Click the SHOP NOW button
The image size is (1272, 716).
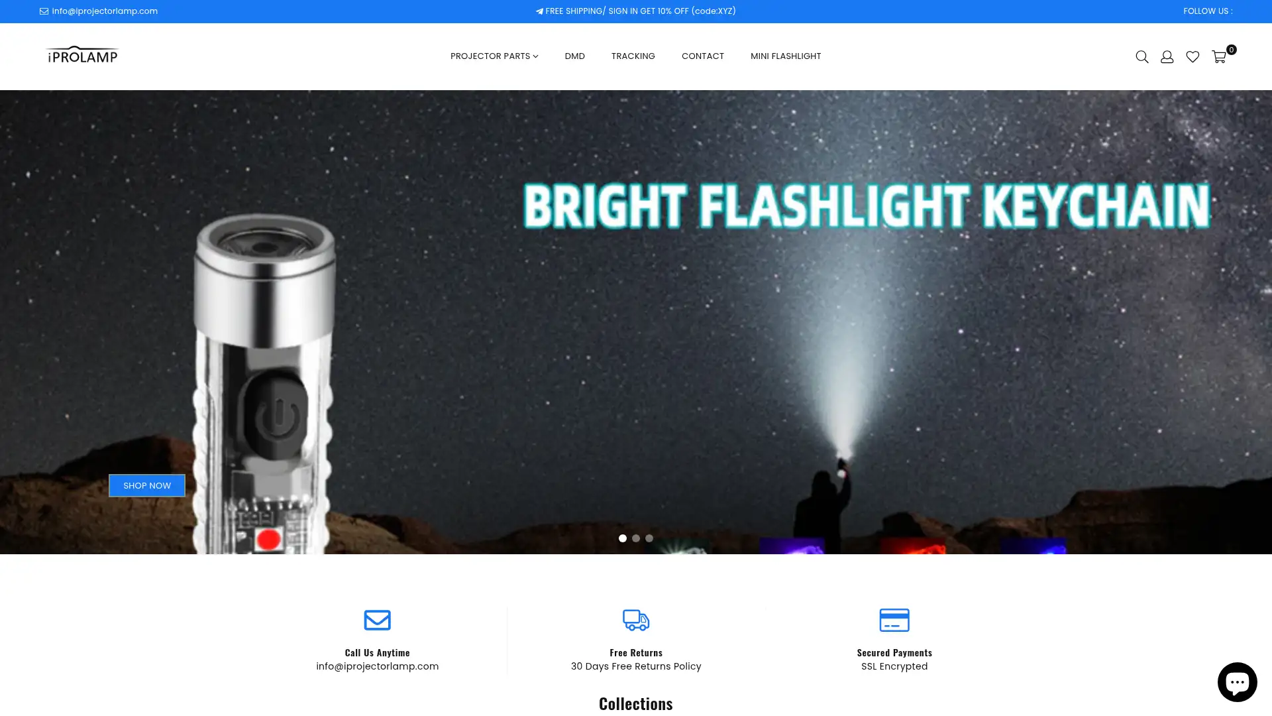coord(146,485)
